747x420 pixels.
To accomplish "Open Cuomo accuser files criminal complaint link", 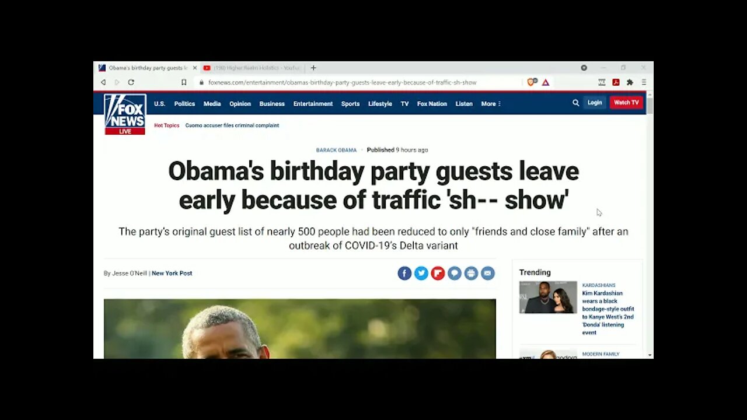I will click(232, 125).
